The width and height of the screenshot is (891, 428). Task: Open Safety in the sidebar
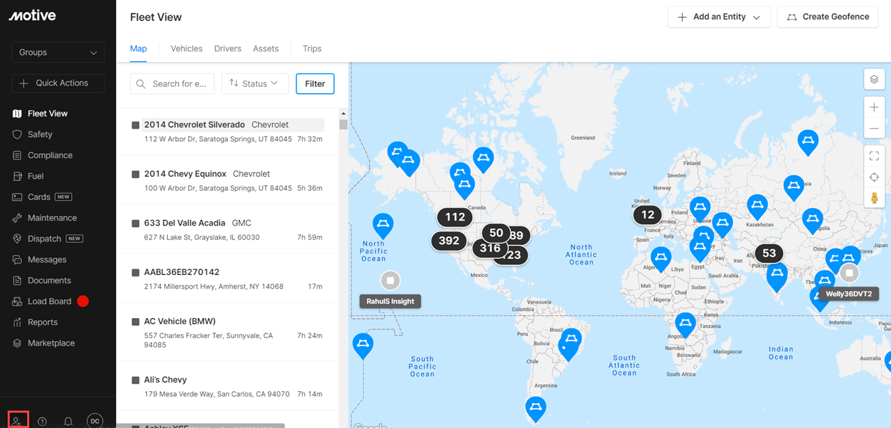click(x=40, y=134)
